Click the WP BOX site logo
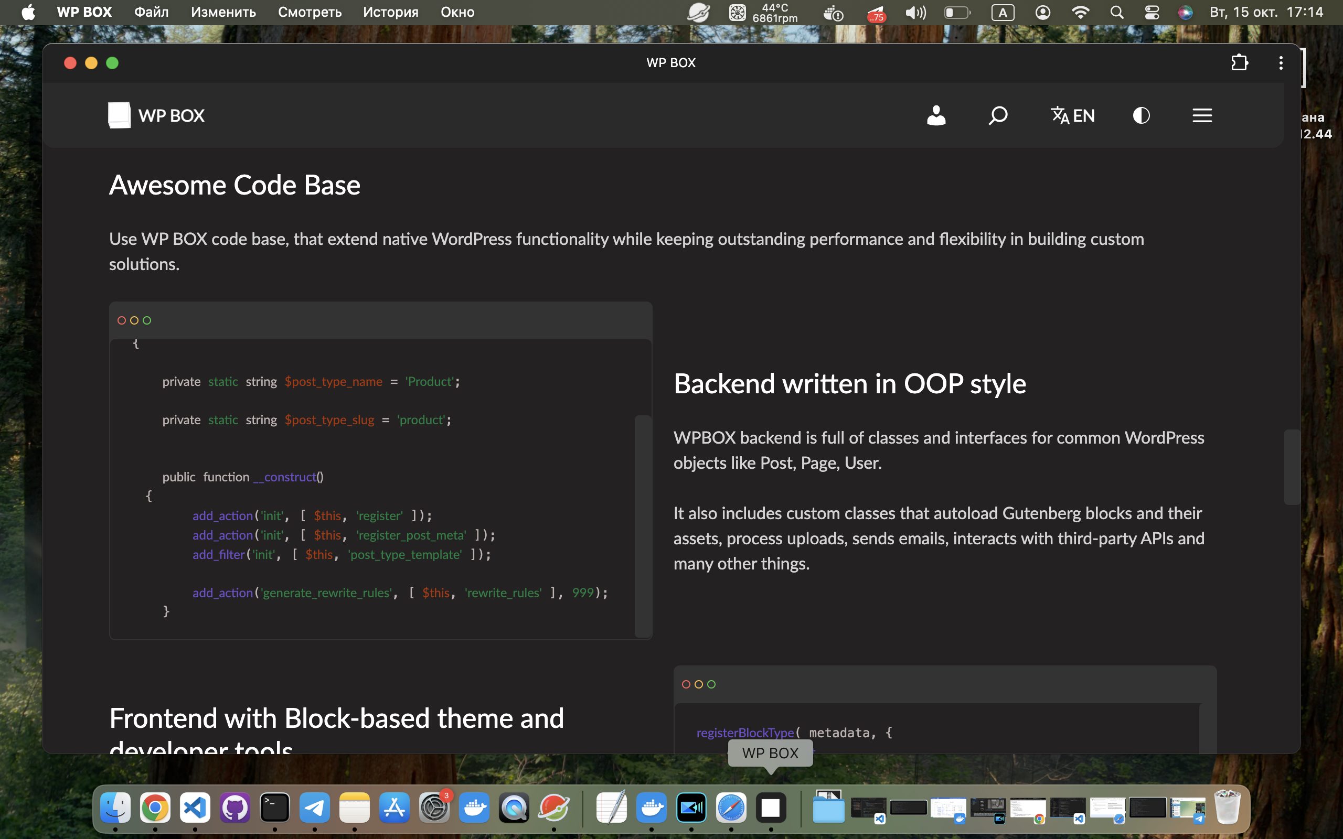 pyautogui.click(x=156, y=115)
